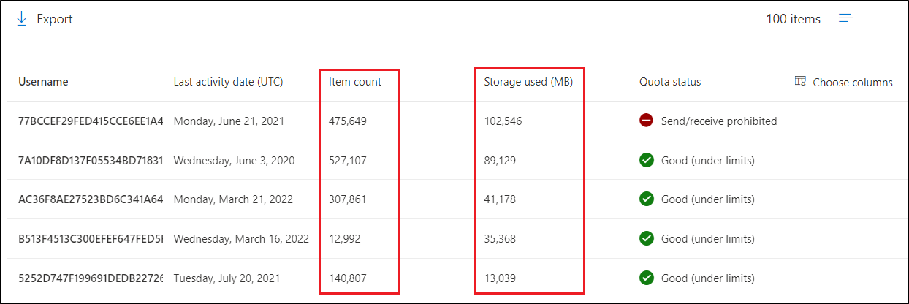This screenshot has height=304, width=909.
Task: Click the Export download arrow icon
Action: 21,19
